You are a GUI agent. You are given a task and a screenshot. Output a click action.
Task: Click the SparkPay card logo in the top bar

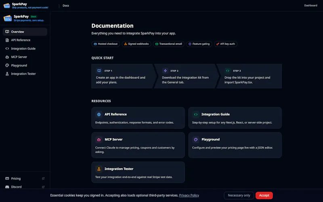click(6, 6)
